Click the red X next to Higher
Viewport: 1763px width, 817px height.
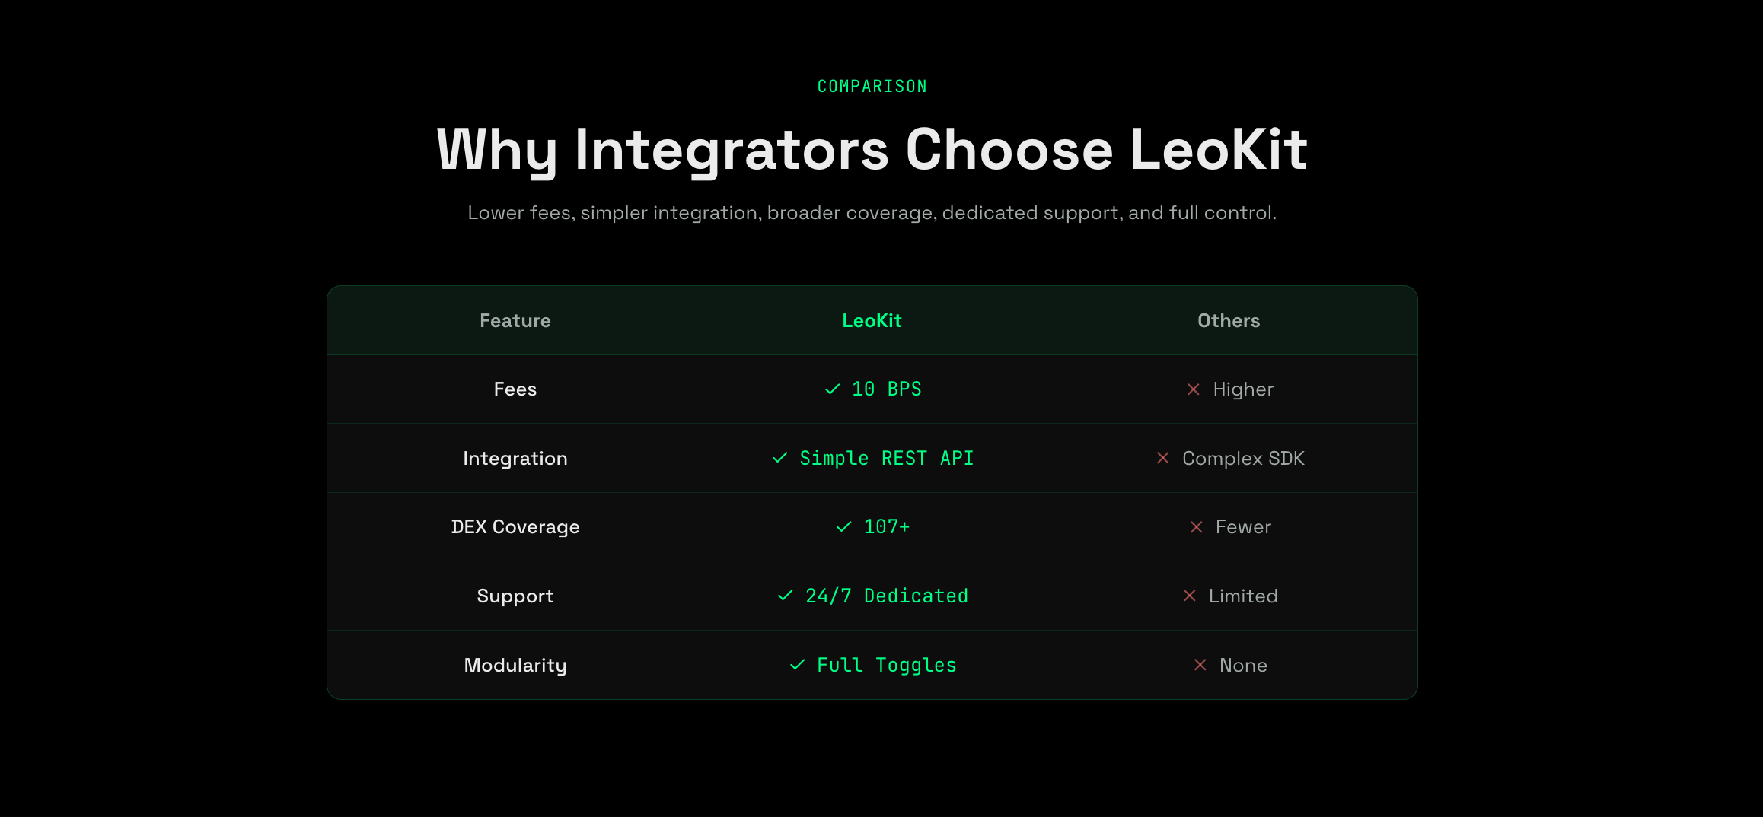tap(1193, 389)
